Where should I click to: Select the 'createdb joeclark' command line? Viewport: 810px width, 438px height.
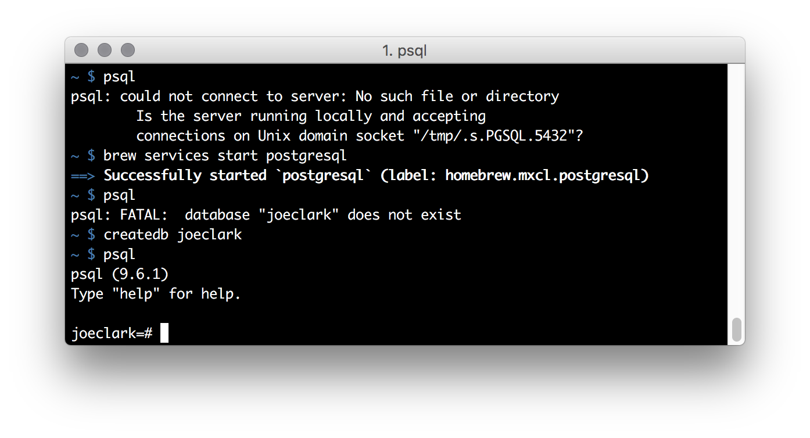[x=173, y=234]
